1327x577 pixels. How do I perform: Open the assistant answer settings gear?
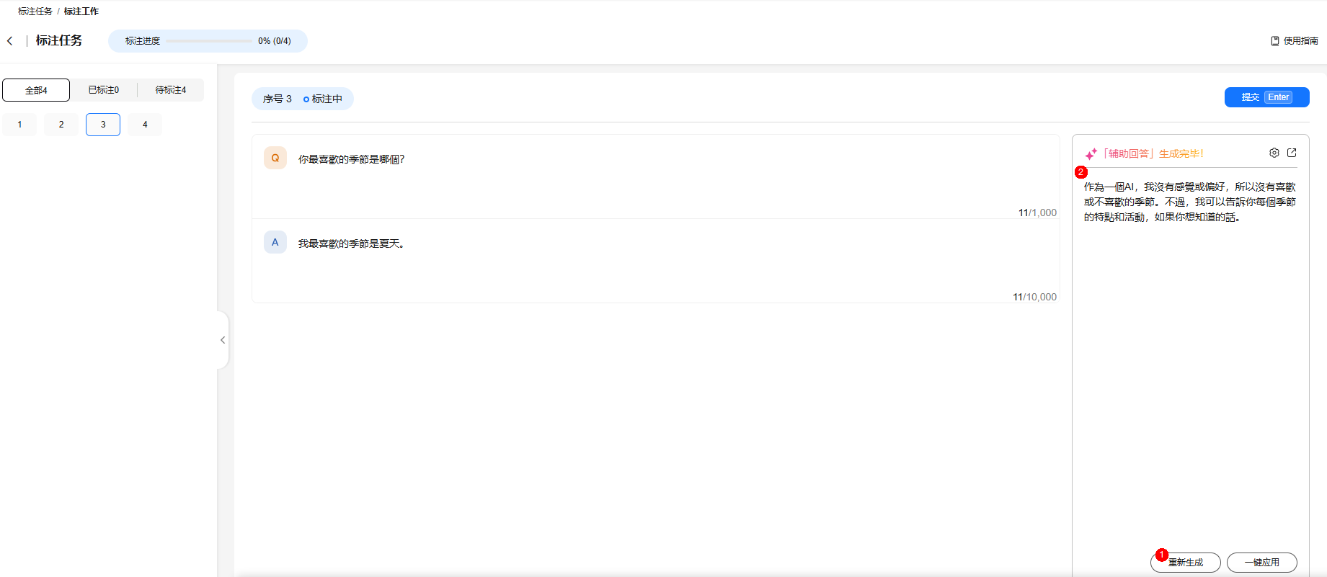click(1274, 153)
